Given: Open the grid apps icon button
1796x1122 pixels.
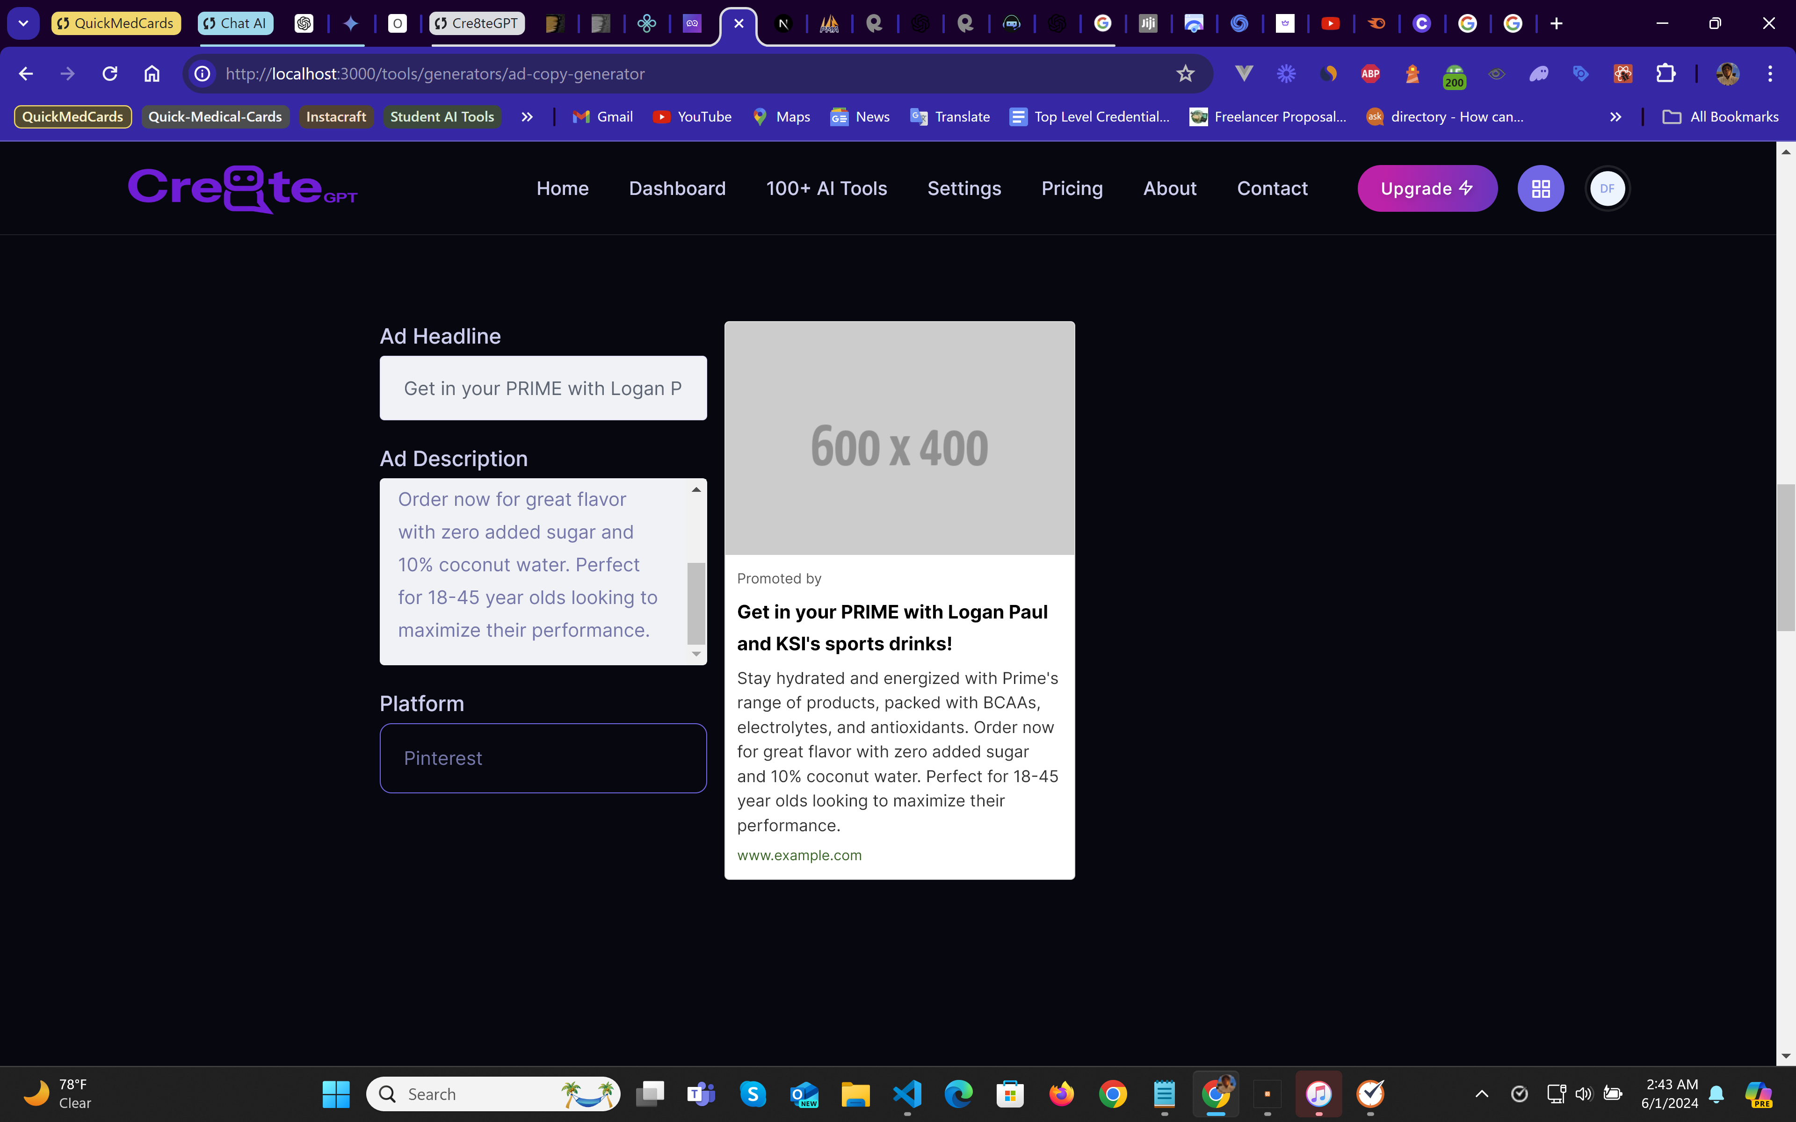Looking at the screenshot, I should [1540, 188].
